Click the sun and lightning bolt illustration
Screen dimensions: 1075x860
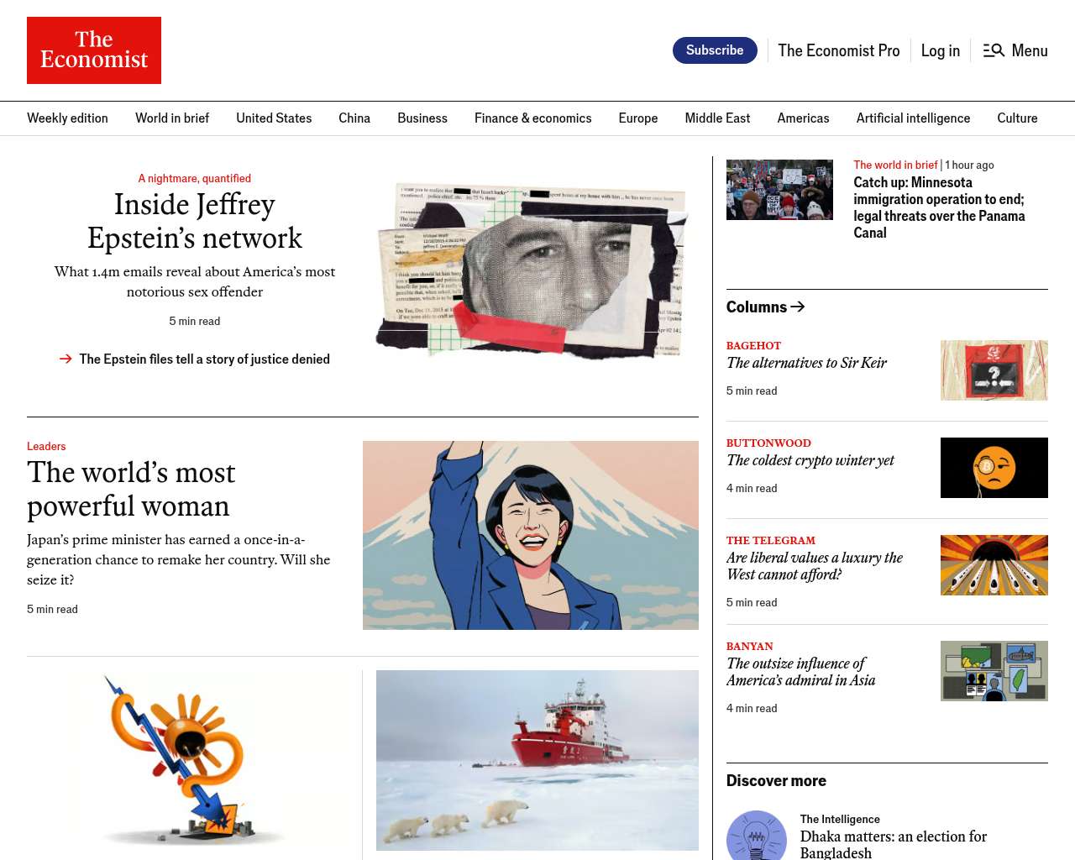tap(186, 760)
